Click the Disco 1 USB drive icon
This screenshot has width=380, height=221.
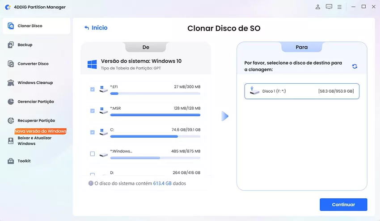254,90
